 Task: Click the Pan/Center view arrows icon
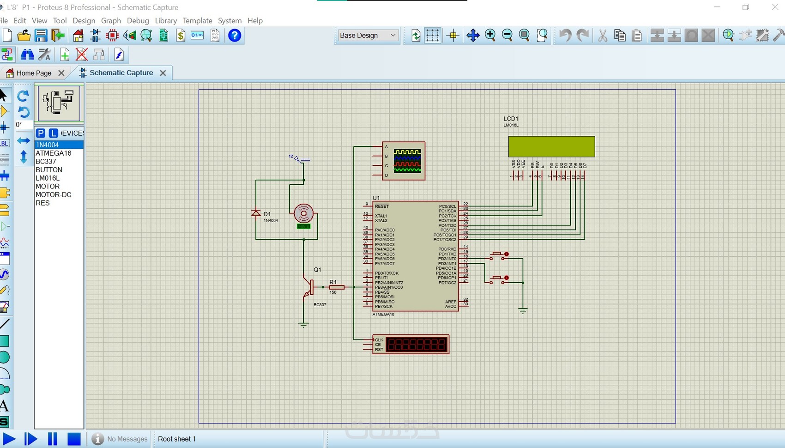click(x=473, y=36)
